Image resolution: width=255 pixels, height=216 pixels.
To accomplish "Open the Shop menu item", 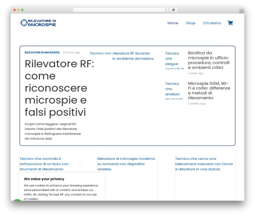I will point(191,23).
